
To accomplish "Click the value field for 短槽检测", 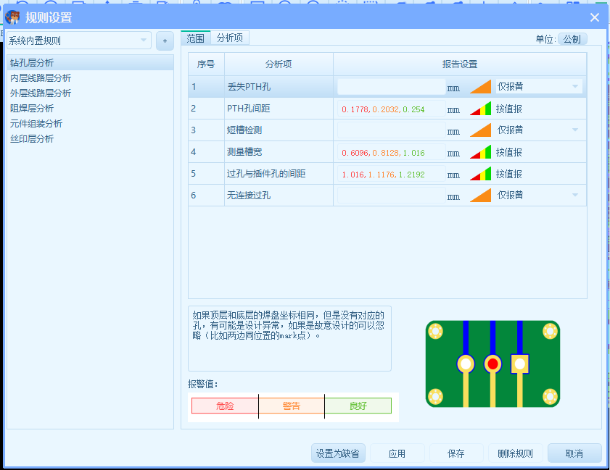I will click(392, 130).
